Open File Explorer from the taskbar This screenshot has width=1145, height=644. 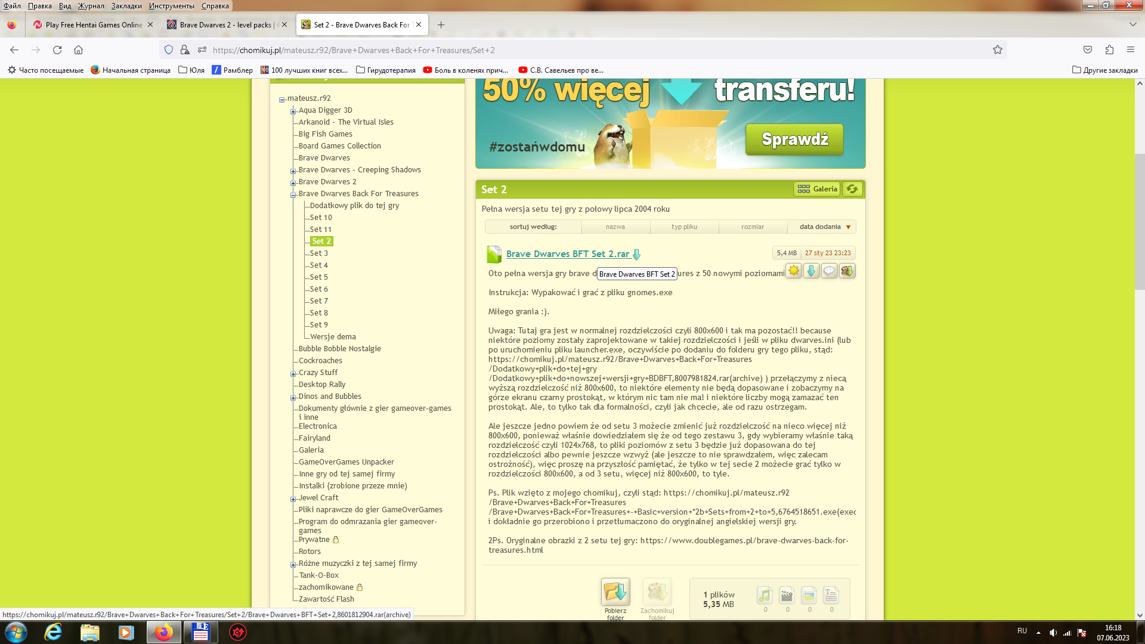89,632
